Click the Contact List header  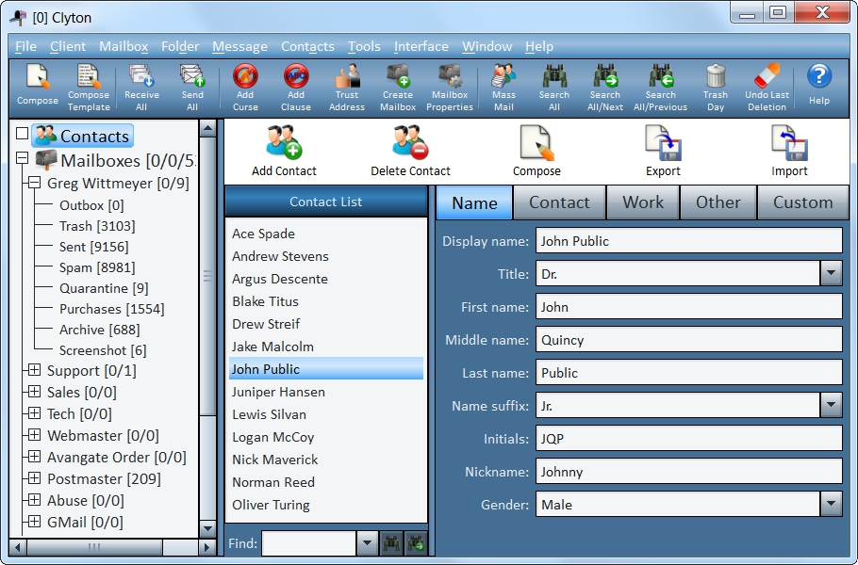tap(326, 202)
